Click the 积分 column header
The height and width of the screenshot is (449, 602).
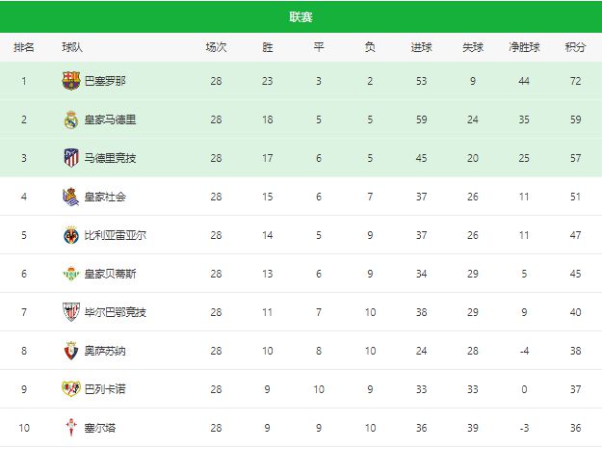pyautogui.click(x=576, y=47)
